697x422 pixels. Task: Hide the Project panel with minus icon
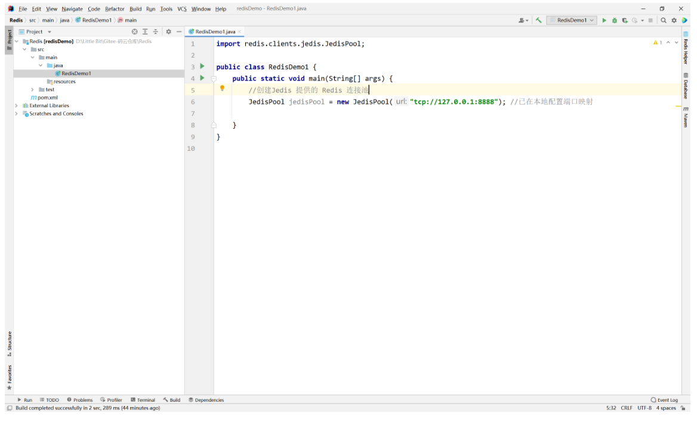coord(178,32)
